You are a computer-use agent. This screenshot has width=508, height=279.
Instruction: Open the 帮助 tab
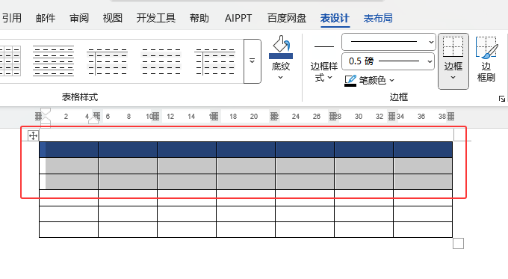pyautogui.click(x=199, y=18)
